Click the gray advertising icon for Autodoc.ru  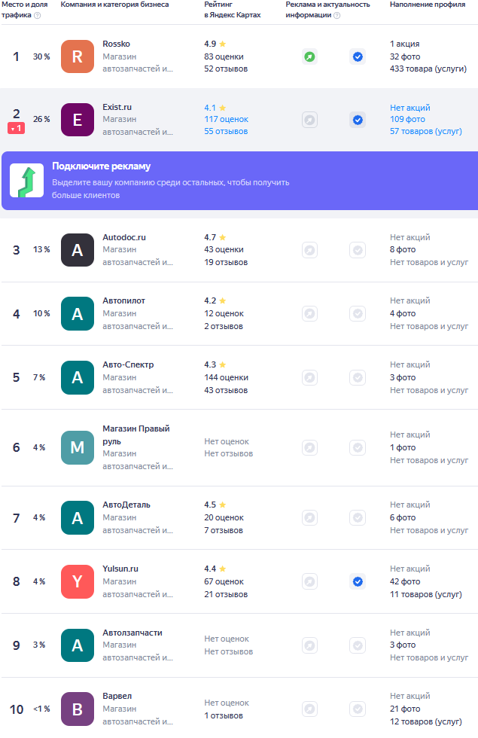pyautogui.click(x=309, y=250)
